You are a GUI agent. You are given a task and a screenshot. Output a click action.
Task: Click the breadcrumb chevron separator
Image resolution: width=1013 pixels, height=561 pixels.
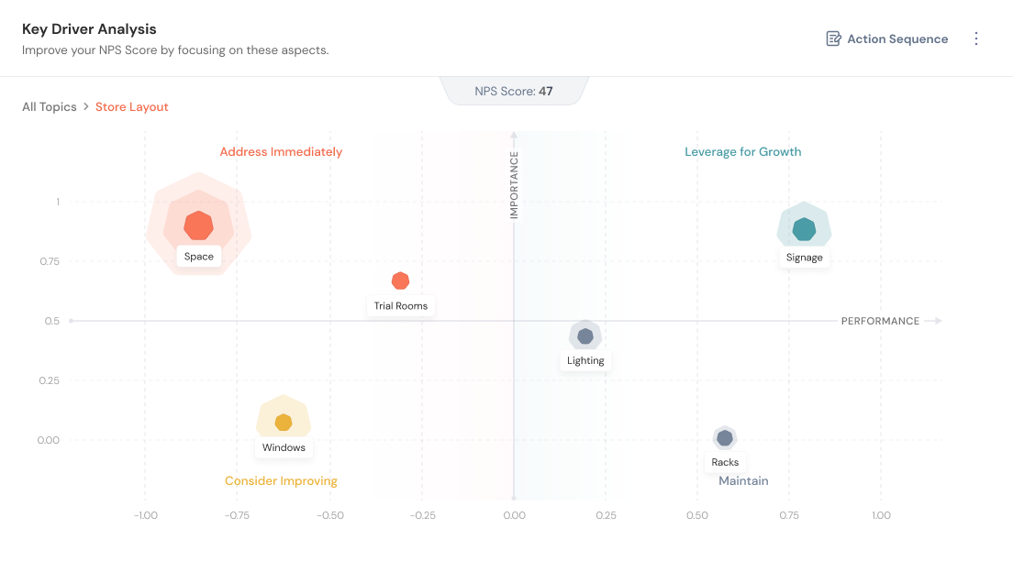86,107
